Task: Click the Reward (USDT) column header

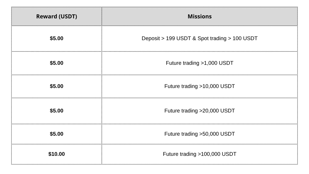Action: (56, 16)
